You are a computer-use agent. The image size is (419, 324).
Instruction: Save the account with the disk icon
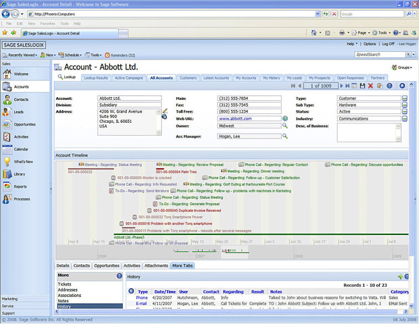[x=362, y=86]
